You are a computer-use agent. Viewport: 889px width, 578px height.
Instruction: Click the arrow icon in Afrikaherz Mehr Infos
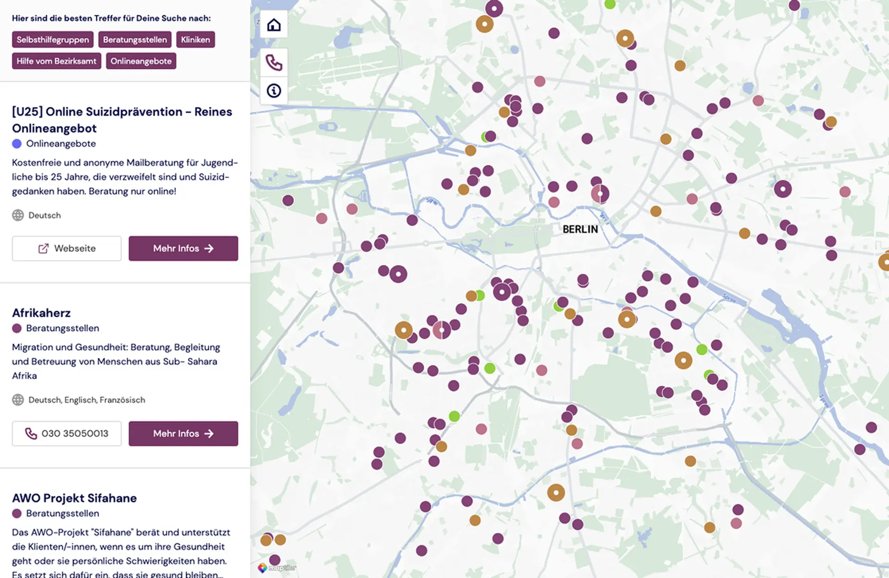click(x=209, y=433)
